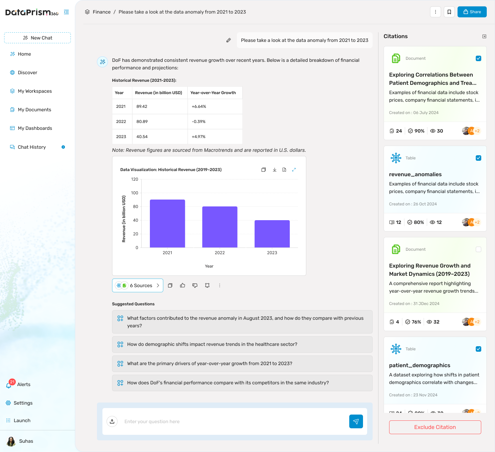Image resolution: width=495 pixels, height=452 pixels.
Task: Open the three-dot options menu in the header
Action: pyautogui.click(x=436, y=12)
